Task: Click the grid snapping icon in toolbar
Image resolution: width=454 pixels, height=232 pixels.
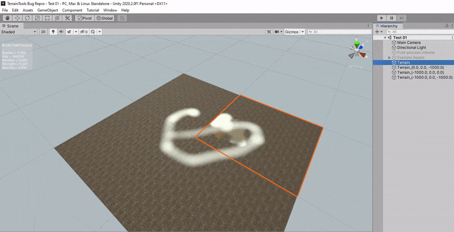Action: pyautogui.click(x=122, y=18)
